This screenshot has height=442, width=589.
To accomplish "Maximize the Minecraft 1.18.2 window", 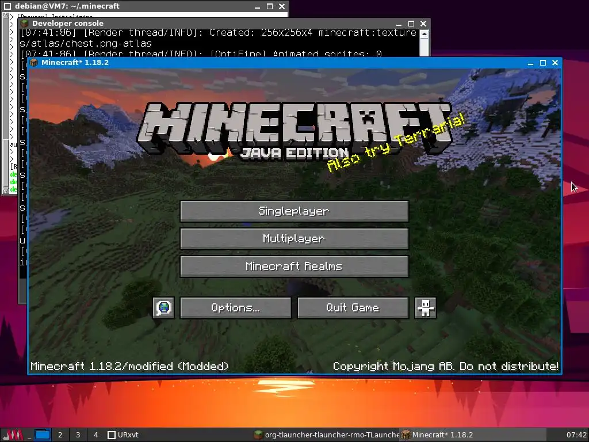I will [x=543, y=63].
